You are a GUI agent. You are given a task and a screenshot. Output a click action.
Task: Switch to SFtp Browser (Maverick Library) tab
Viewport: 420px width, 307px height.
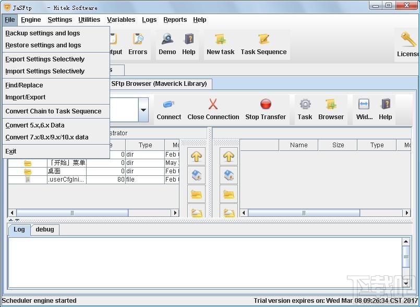tap(159, 84)
